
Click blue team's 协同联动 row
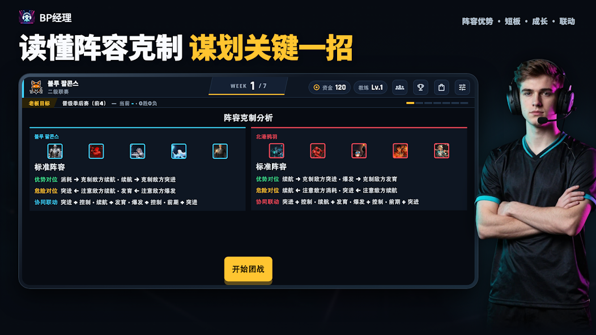click(x=116, y=203)
